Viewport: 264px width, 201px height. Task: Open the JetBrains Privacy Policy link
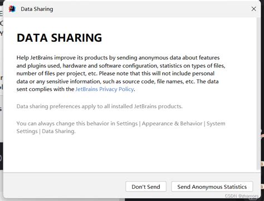[105, 89]
